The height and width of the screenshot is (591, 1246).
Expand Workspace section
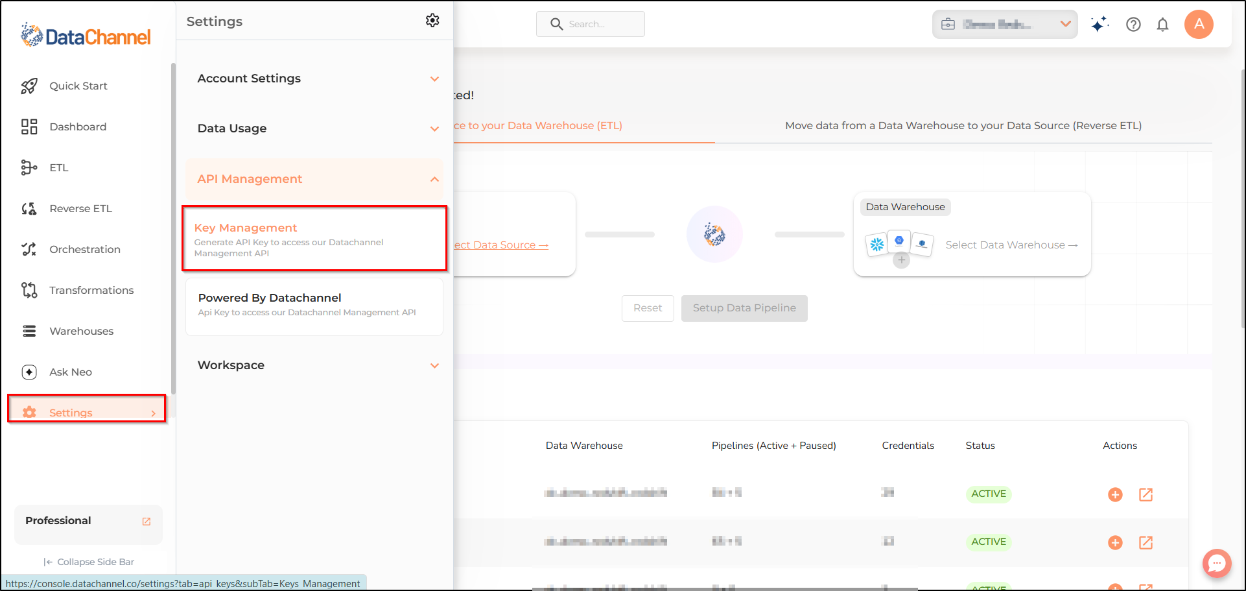[314, 365]
